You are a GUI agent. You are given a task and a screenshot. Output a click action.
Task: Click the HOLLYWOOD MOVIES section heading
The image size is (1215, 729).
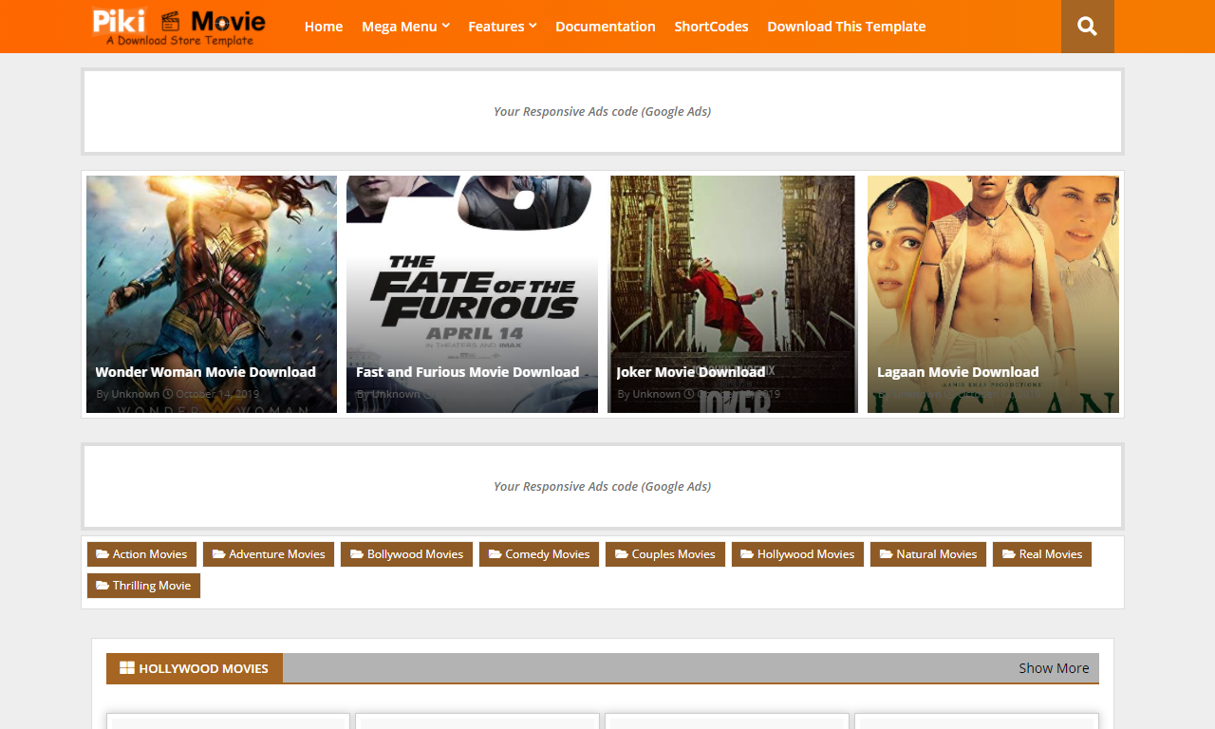point(195,668)
